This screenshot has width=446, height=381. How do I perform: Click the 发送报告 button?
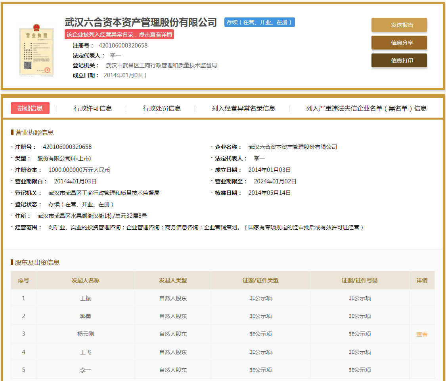[x=399, y=25]
